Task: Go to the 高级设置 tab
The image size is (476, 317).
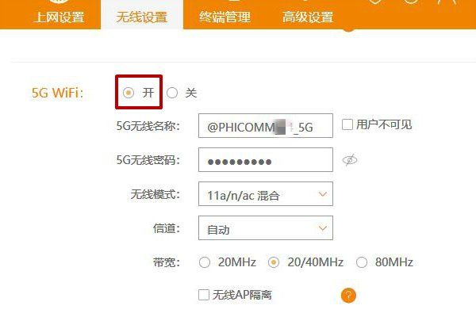Action: coord(308,17)
